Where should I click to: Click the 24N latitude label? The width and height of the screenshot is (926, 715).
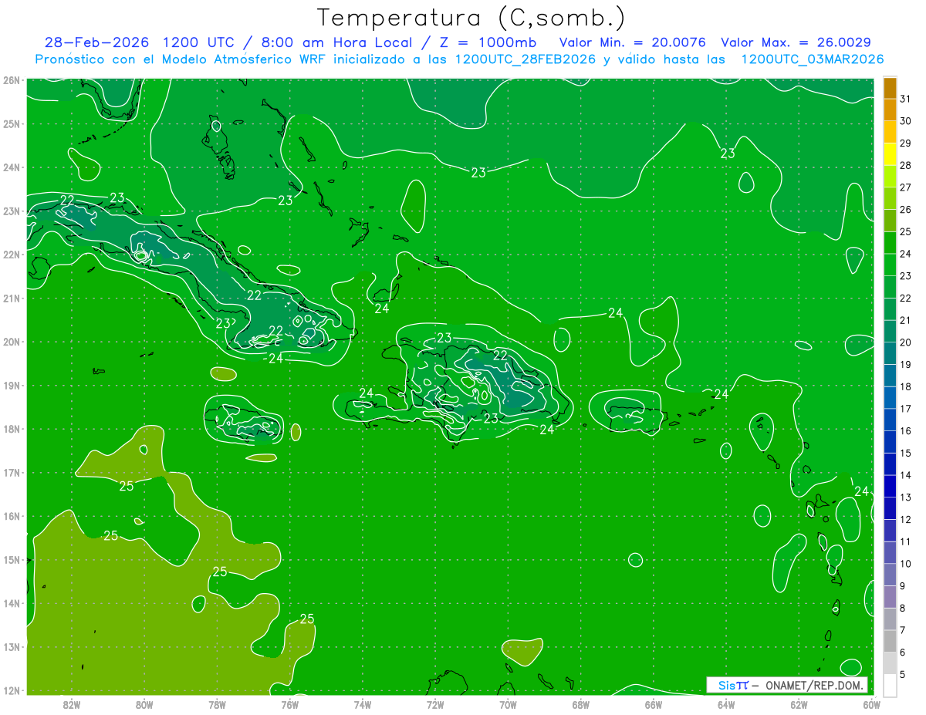coord(11,167)
